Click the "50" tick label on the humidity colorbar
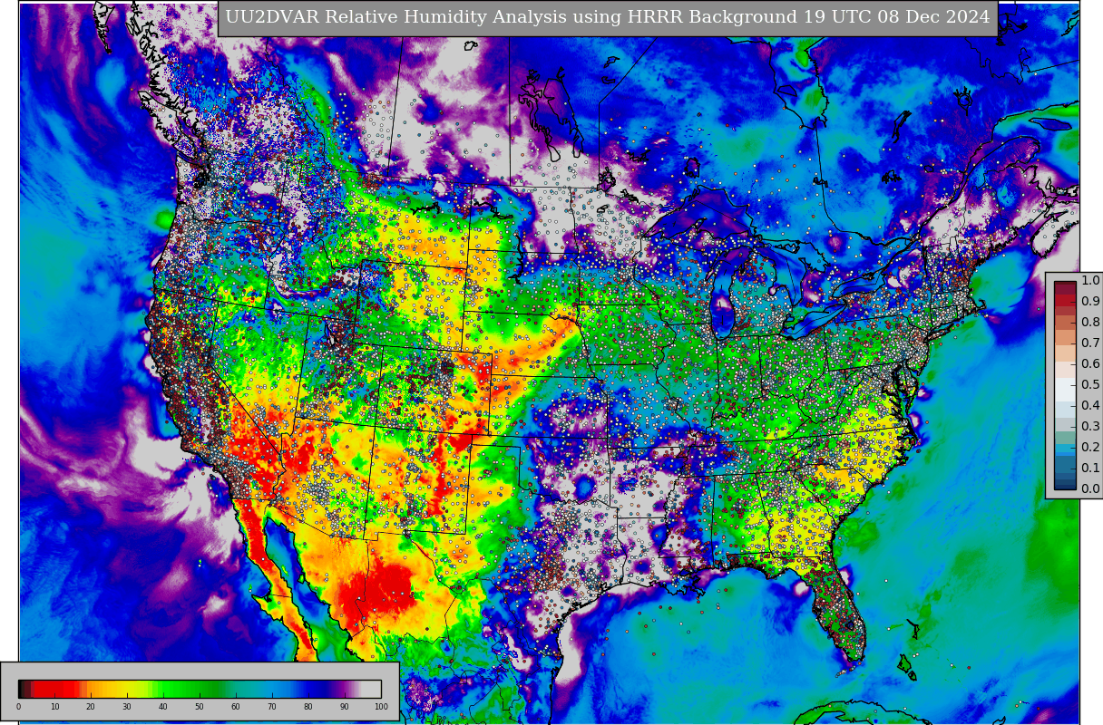Image resolution: width=1103 pixels, height=725 pixels. point(200,707)
